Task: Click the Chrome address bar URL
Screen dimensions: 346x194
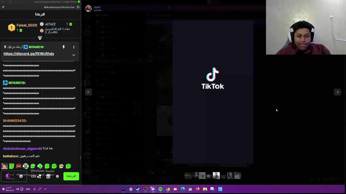Action: pos(59,7)
